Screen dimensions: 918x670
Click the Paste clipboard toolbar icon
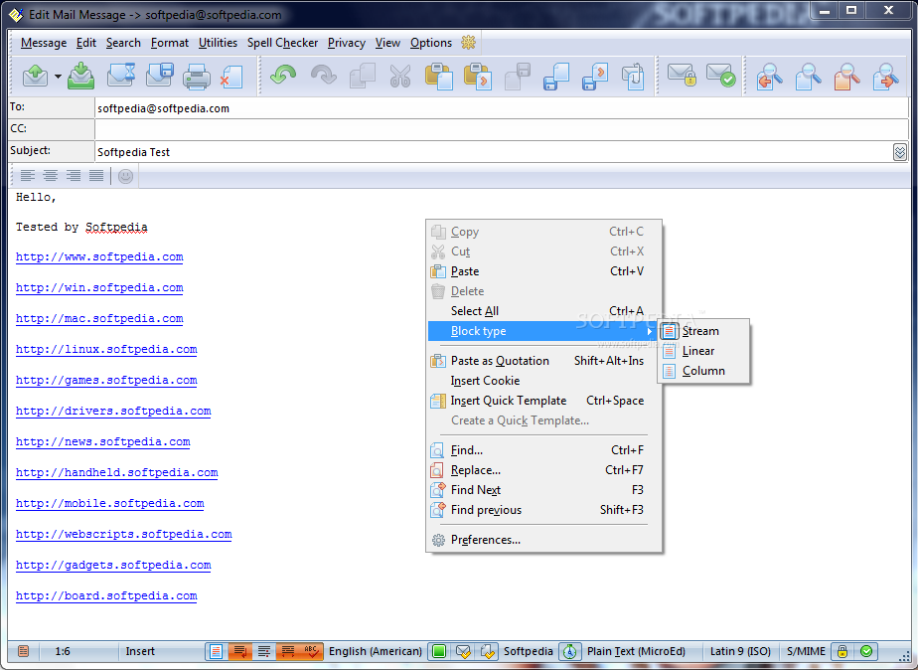tap(438, 77)
